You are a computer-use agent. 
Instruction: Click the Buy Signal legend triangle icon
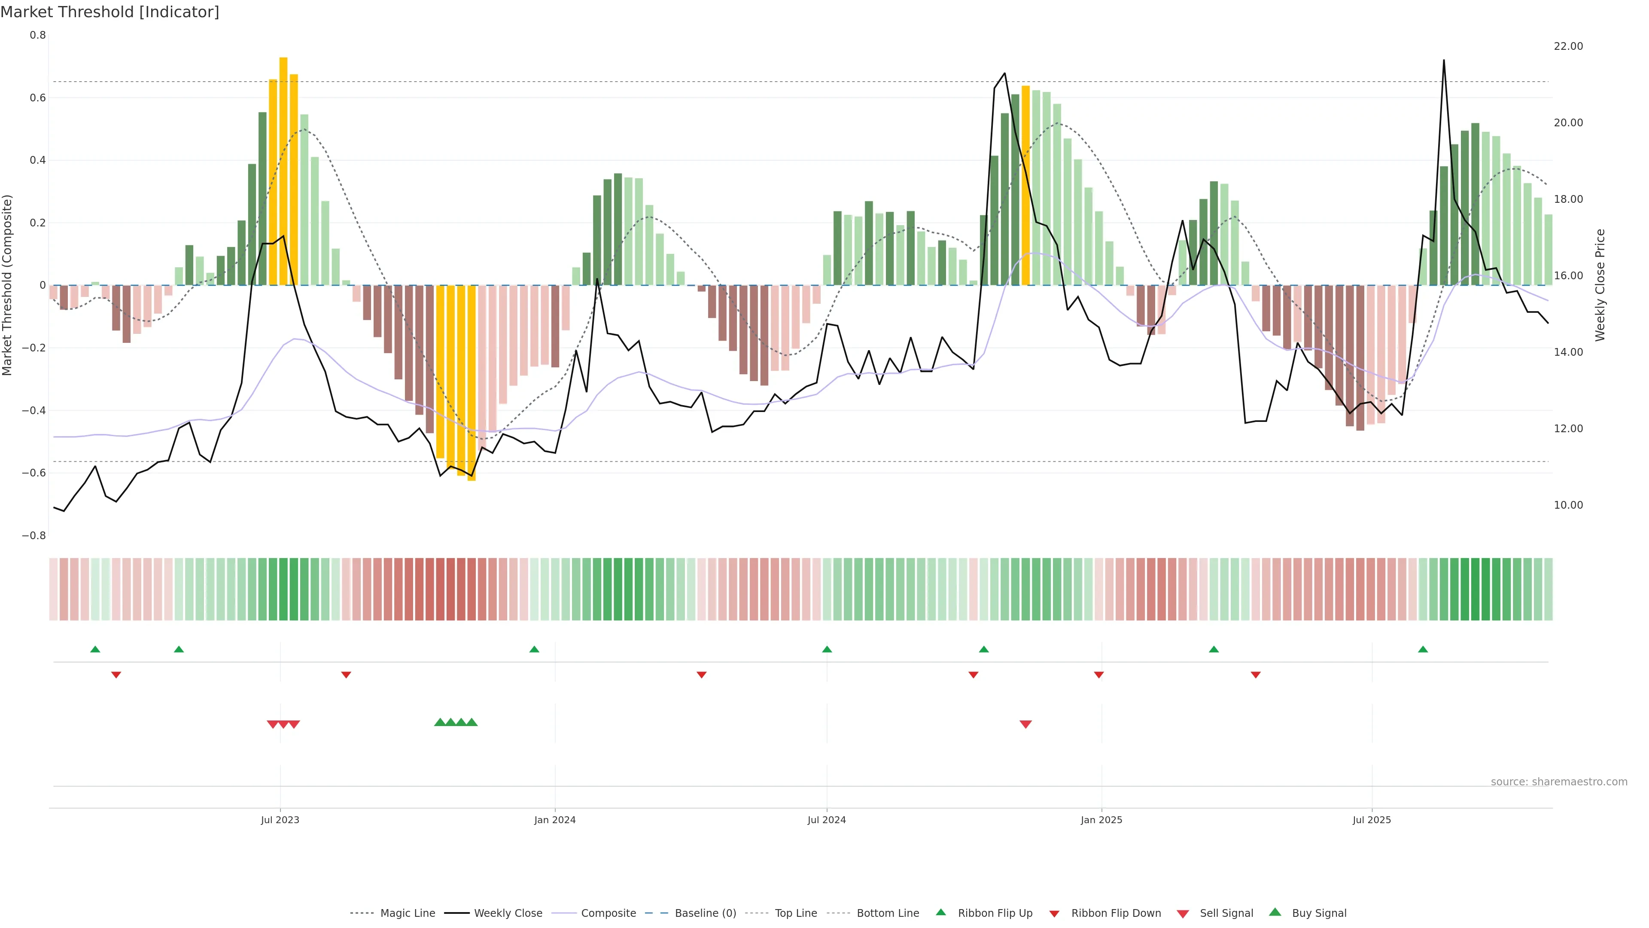click(1275, 912)
